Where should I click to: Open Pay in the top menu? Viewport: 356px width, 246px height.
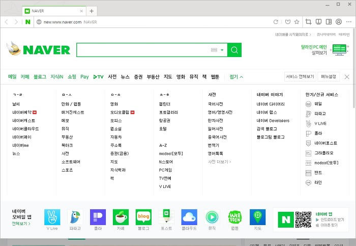point(84,77)
